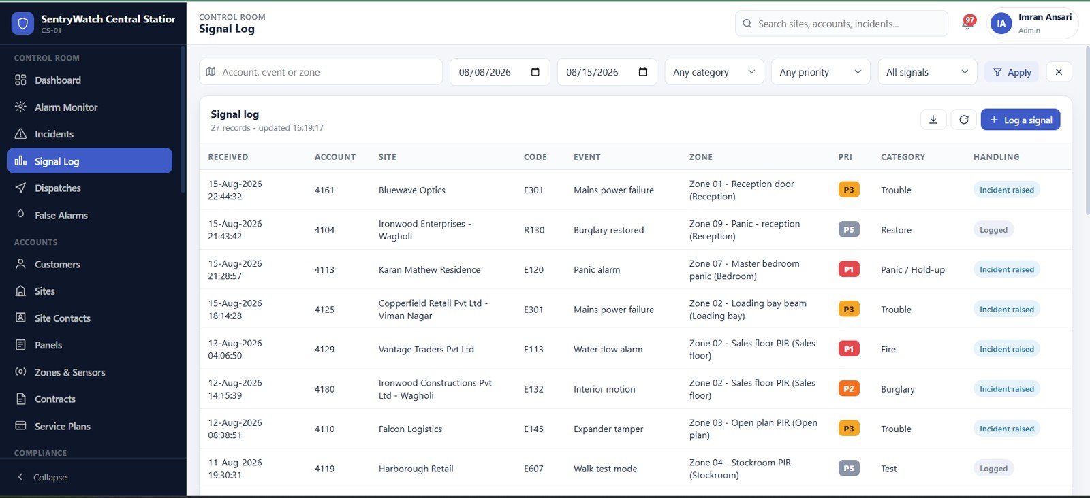The width and height of the screenshot is (1090, 498).
Task: Focus the Account, event or zone filter field
Action: 321,72
